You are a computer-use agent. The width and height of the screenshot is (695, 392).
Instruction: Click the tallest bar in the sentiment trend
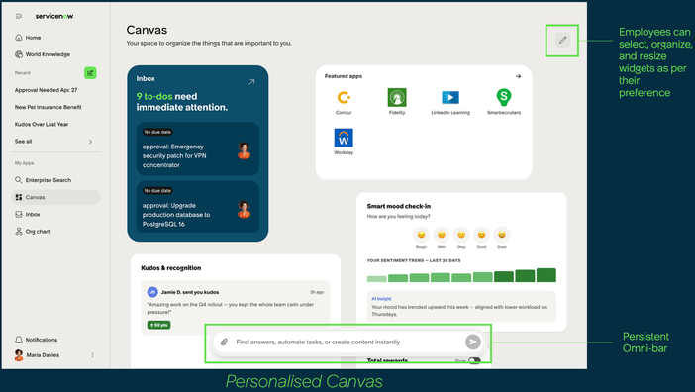(546, 275)
